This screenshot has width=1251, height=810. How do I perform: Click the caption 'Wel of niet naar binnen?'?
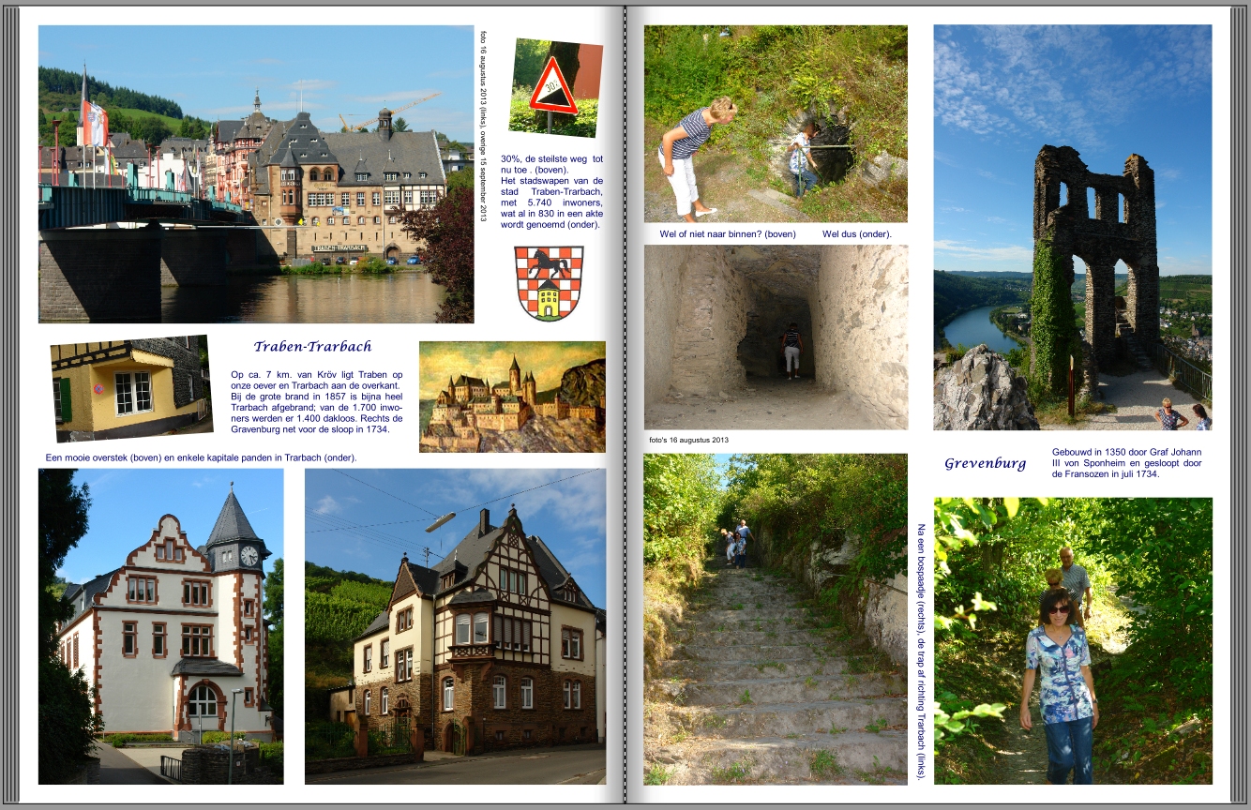(728, 234)
